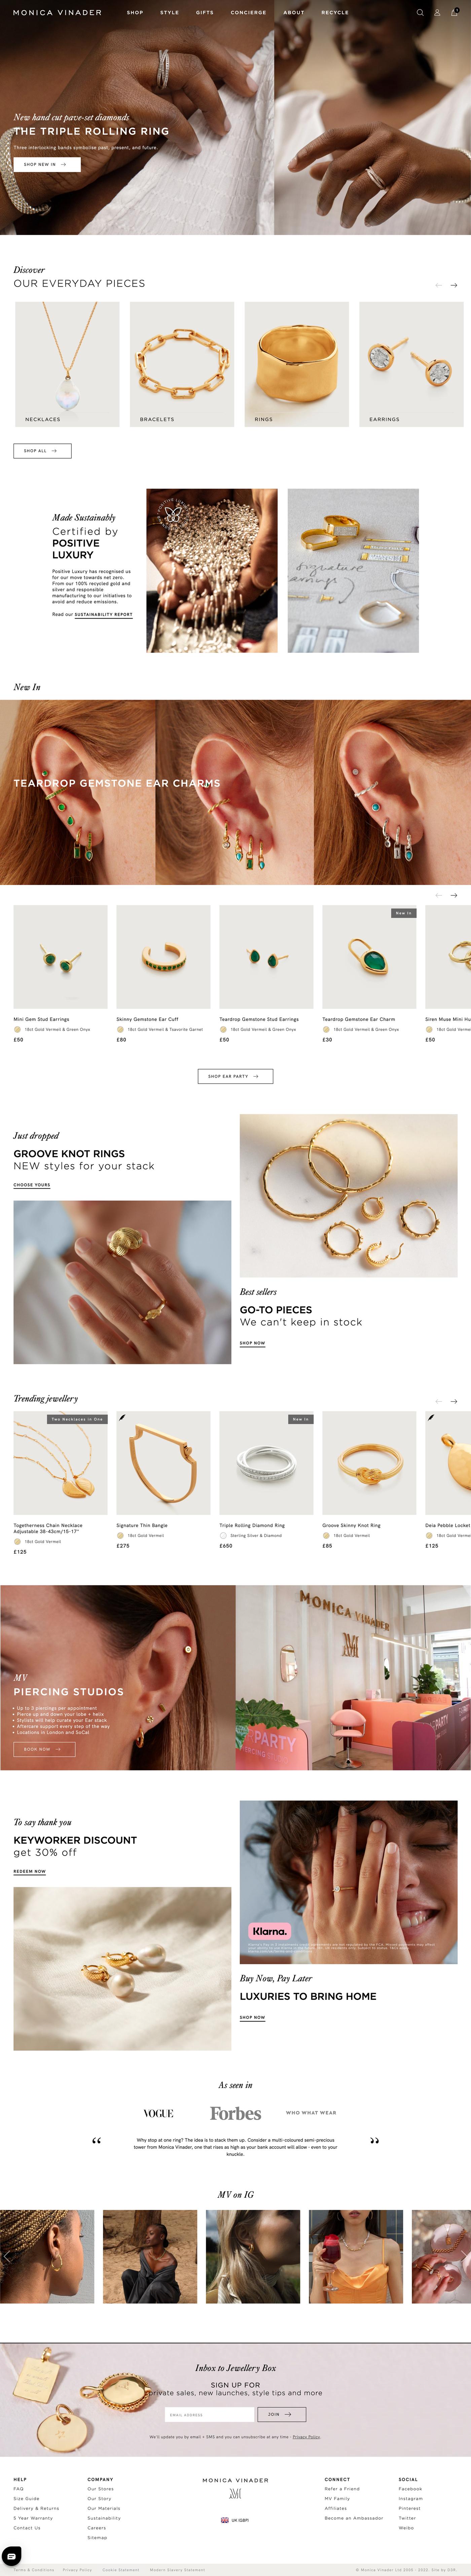Open the Shop menu
Image resolution: width=471 pixels, height=2576 pixels.
[135, 13]
